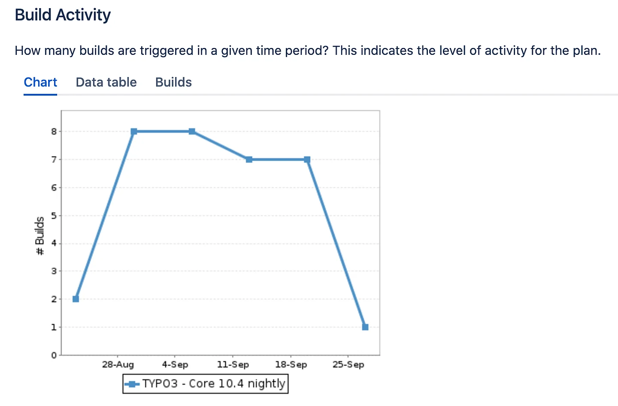Viewport: 618px width, 406px height.
Task: Click the TYPO3 - Core 10.4 nightly legend label
Action: click(x=214, y=384)
